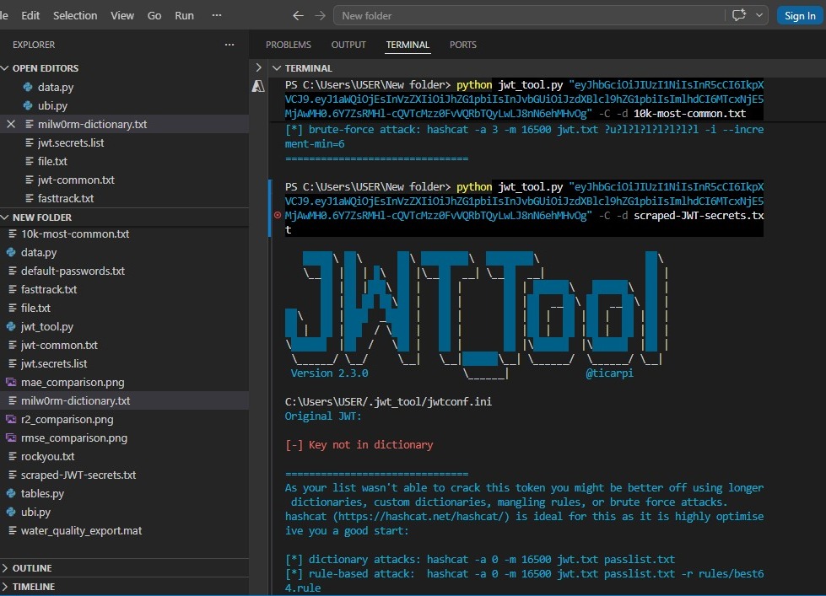Switch to the Ports tab
Screen dimensions: 826x596
(463, 45)
